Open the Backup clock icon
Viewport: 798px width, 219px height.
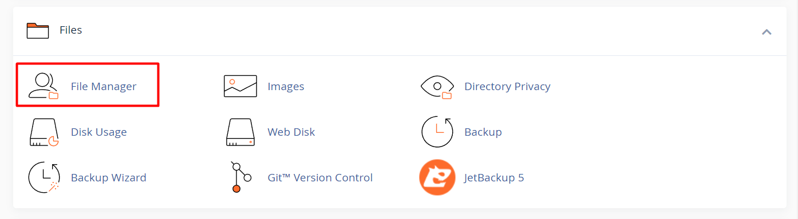[x=437, y=132]
